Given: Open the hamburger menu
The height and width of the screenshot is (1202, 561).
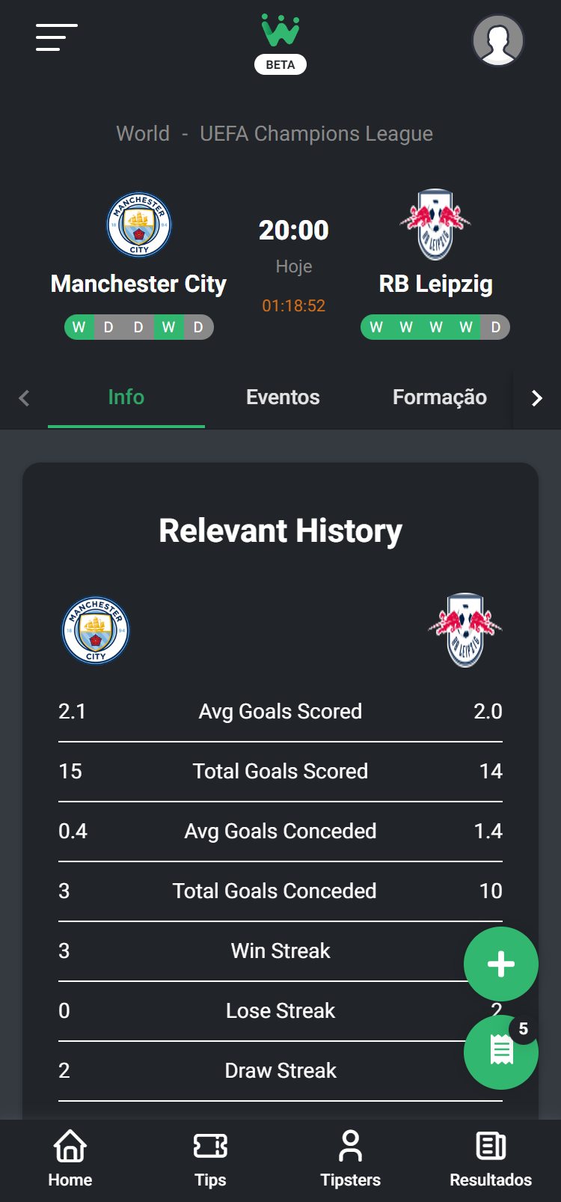Looking at the screenshot, I should pyautogui.click(x=57, y=37).
